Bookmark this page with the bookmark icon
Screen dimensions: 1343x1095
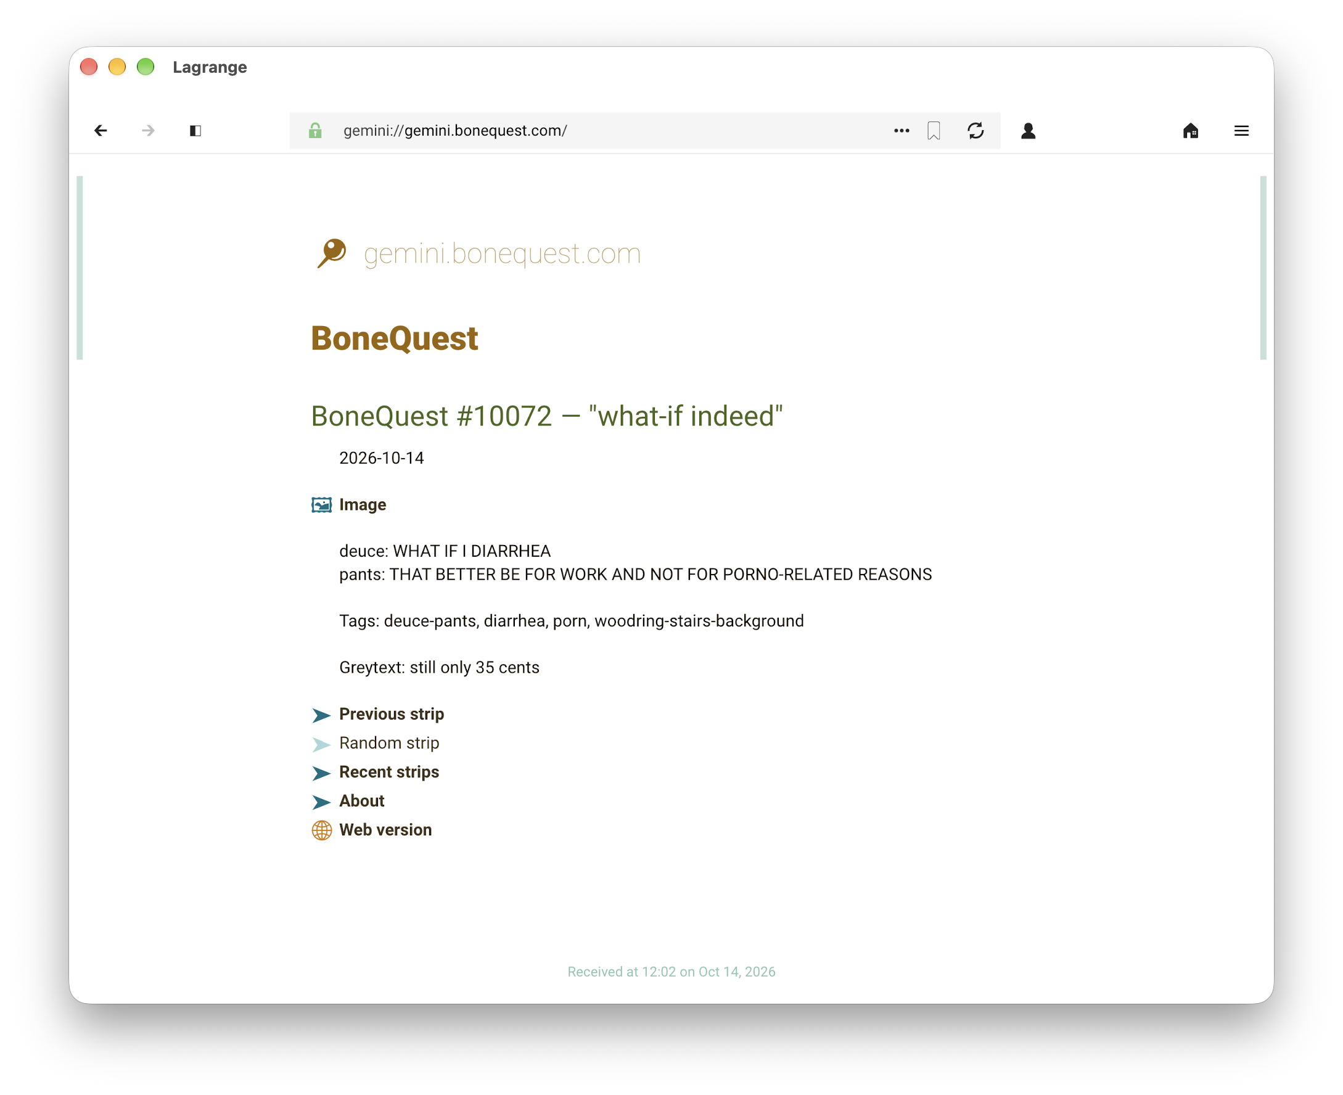(934, 131)
